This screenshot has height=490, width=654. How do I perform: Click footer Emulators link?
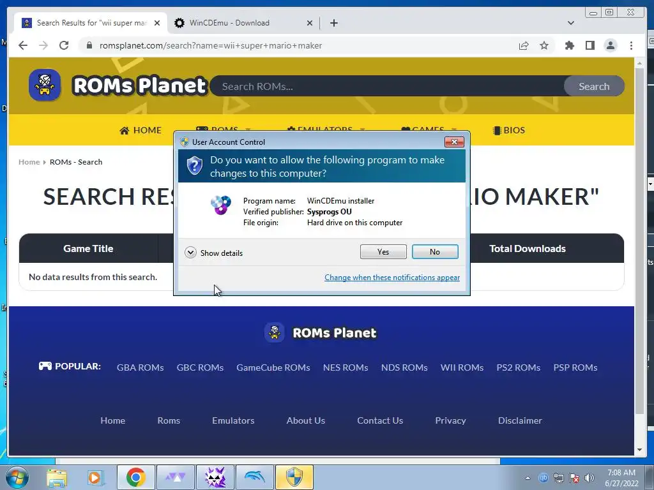[x=233, y=420]
